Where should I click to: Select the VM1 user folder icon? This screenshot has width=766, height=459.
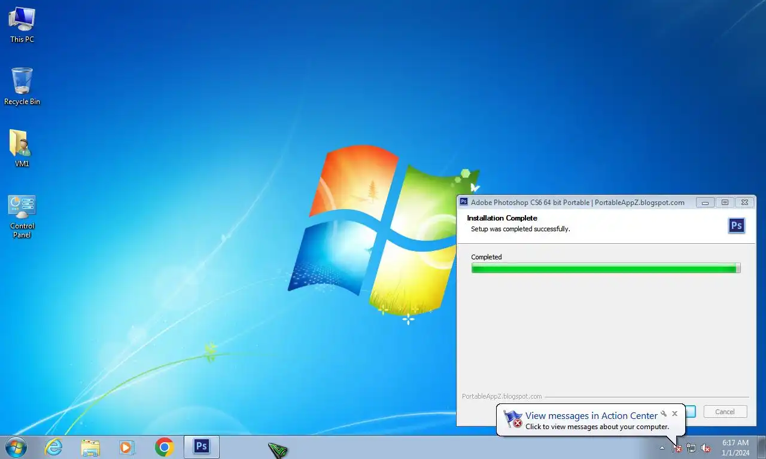[22, 148]
